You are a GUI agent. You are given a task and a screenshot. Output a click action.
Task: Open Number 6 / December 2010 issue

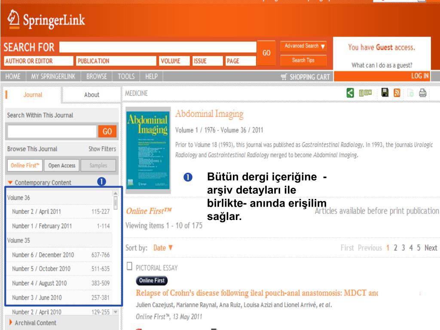pos(43,255)
